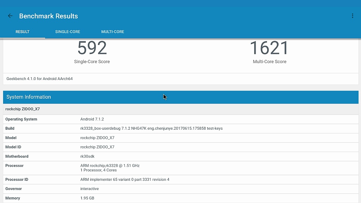Switch to the RESULT tab
361x203 pixels.
[23, 32]
